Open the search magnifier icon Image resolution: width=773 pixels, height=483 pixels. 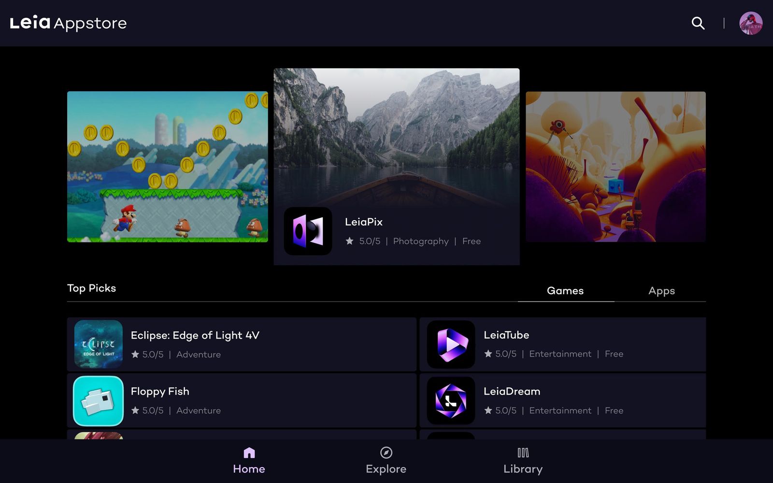coord(698,23)
